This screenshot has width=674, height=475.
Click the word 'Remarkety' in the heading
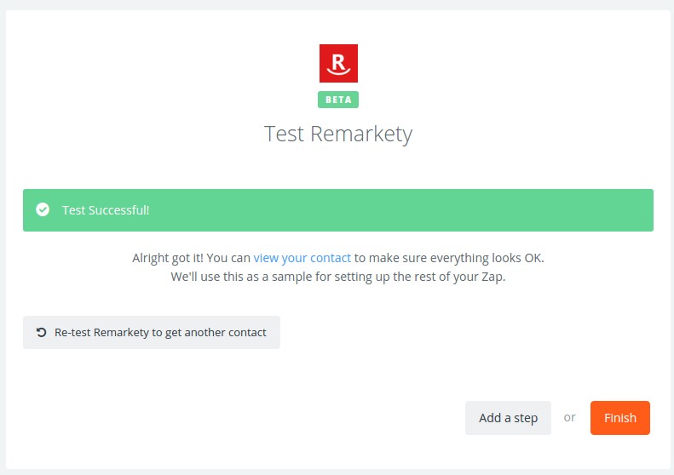[361, 134]
